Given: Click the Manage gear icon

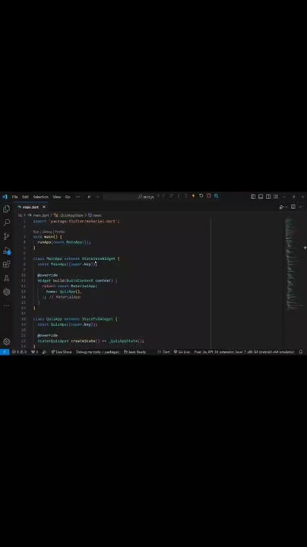Looking at the screenshot, I should coord(6,342).
